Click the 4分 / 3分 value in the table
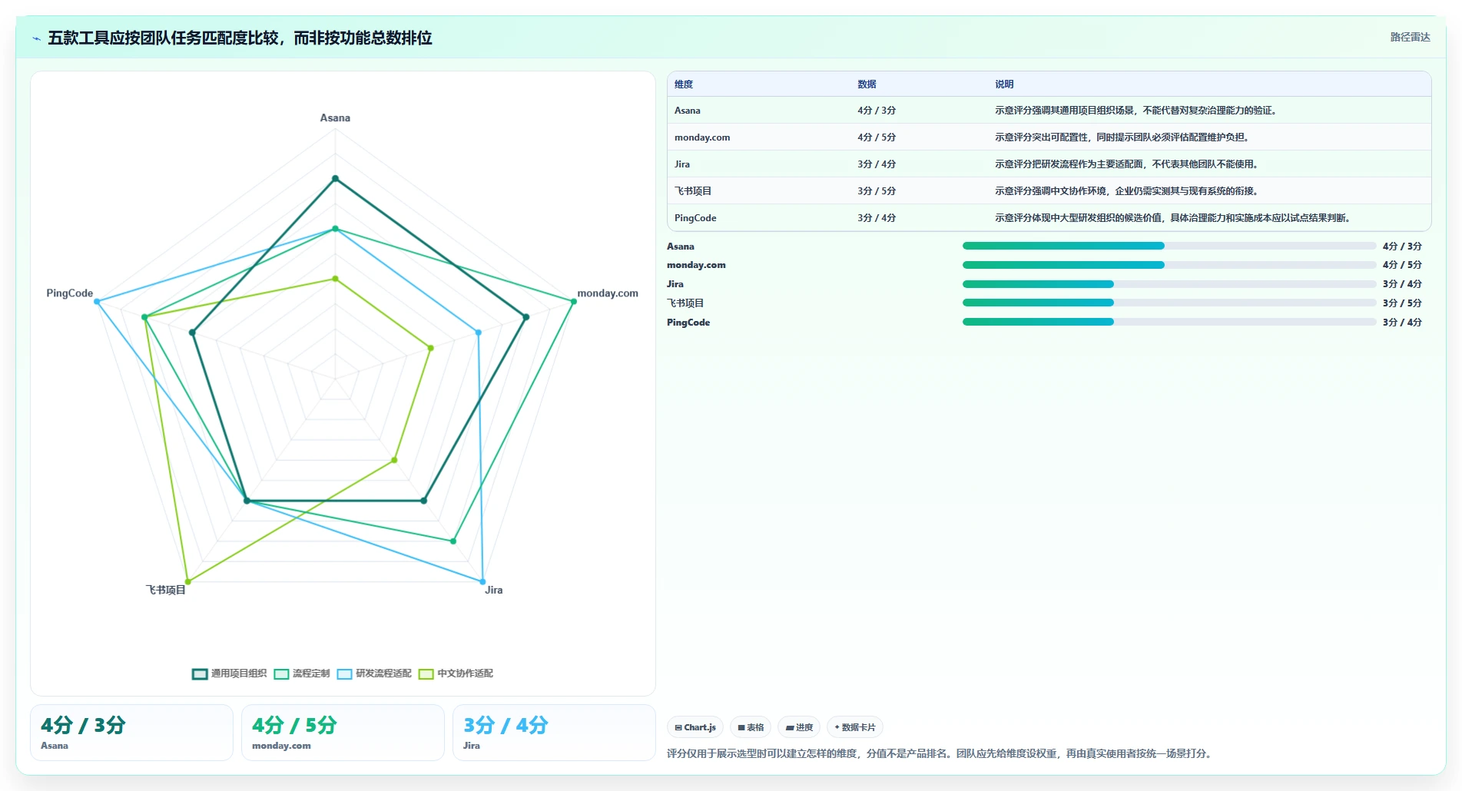The height and width of the screenshot is (791, 1462). click(x=877, y=111)
